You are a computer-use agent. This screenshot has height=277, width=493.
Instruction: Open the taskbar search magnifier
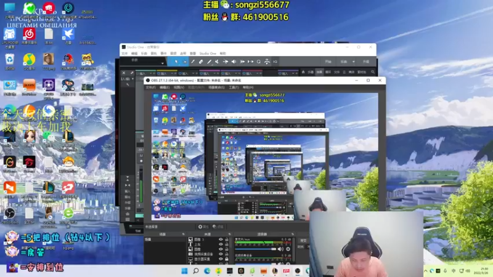tap(196, 271)
